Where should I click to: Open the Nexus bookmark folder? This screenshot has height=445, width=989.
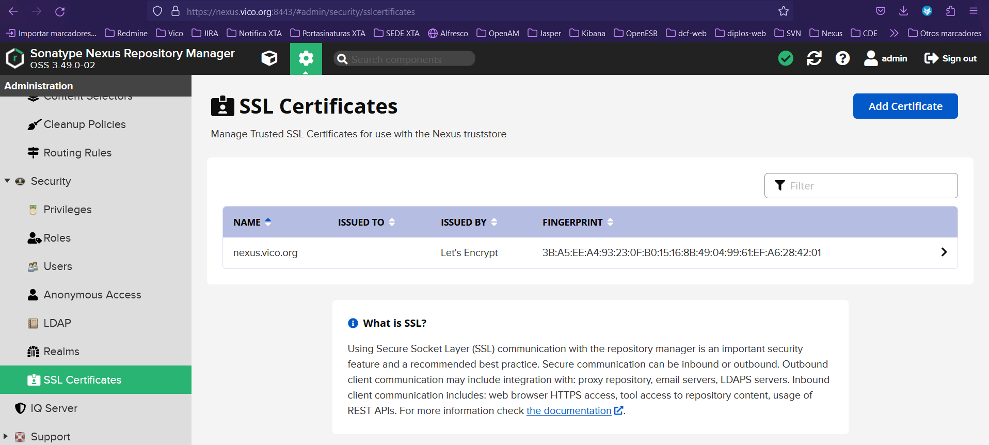point(826,33)
